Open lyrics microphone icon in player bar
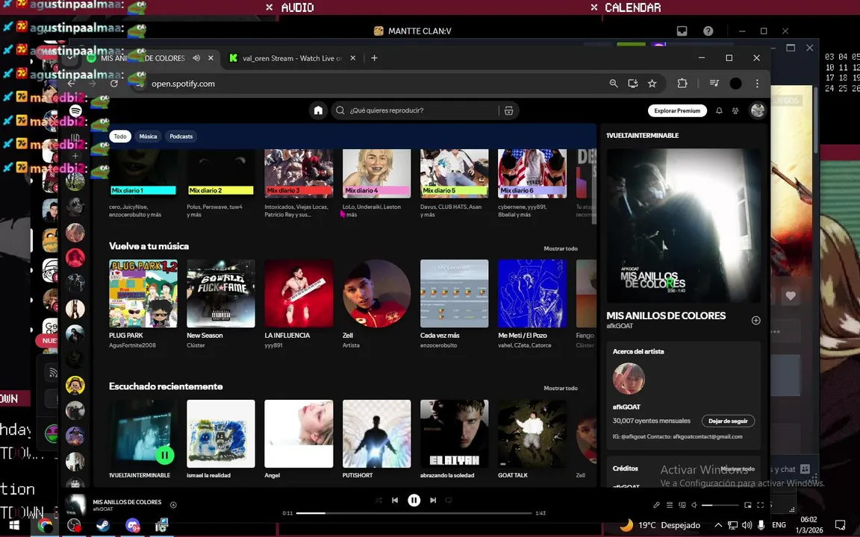The width and height of the screenshot is (860, 537). (x=656, y=505)
